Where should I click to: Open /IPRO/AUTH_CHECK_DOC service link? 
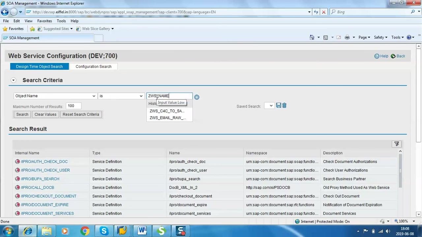[44, 162]
